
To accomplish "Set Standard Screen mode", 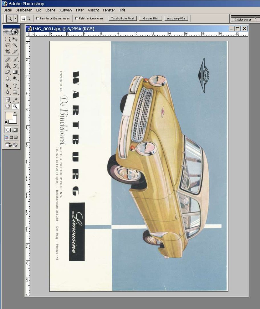I will [7, 137].
